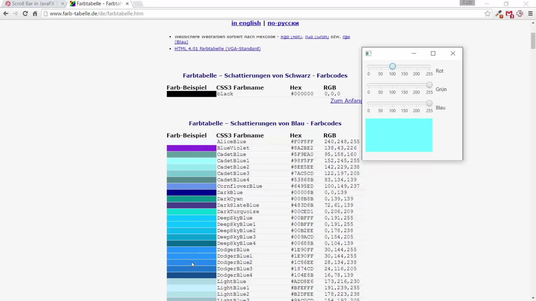Click the DarkBlue color swatch
The image size is (536, 301).
[x=192, y=193]
